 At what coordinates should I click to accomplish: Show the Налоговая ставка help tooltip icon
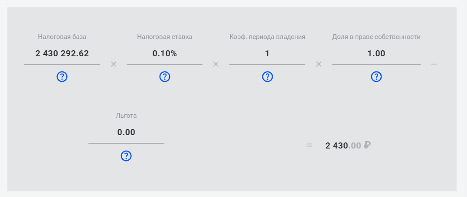[x=165, y=77]
